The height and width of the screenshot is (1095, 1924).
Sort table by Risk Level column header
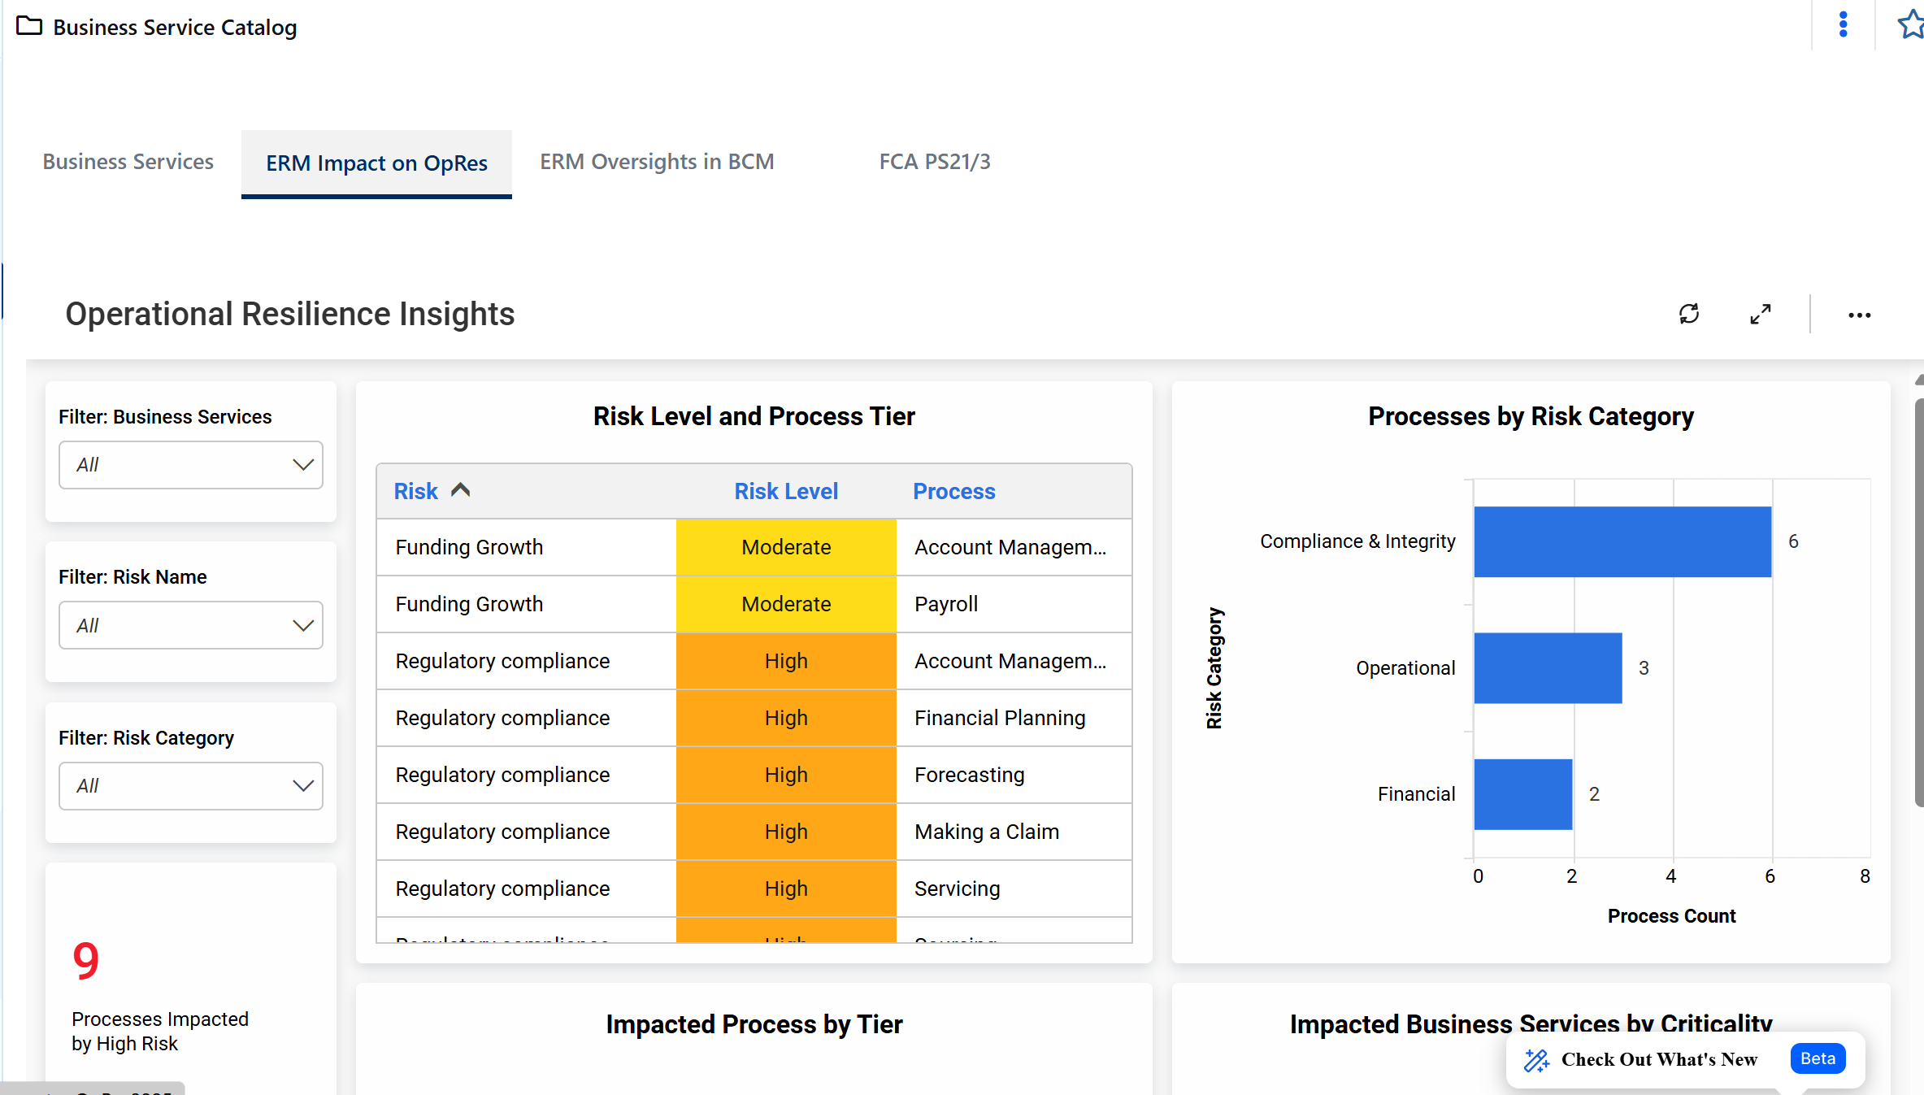[785, 491]
